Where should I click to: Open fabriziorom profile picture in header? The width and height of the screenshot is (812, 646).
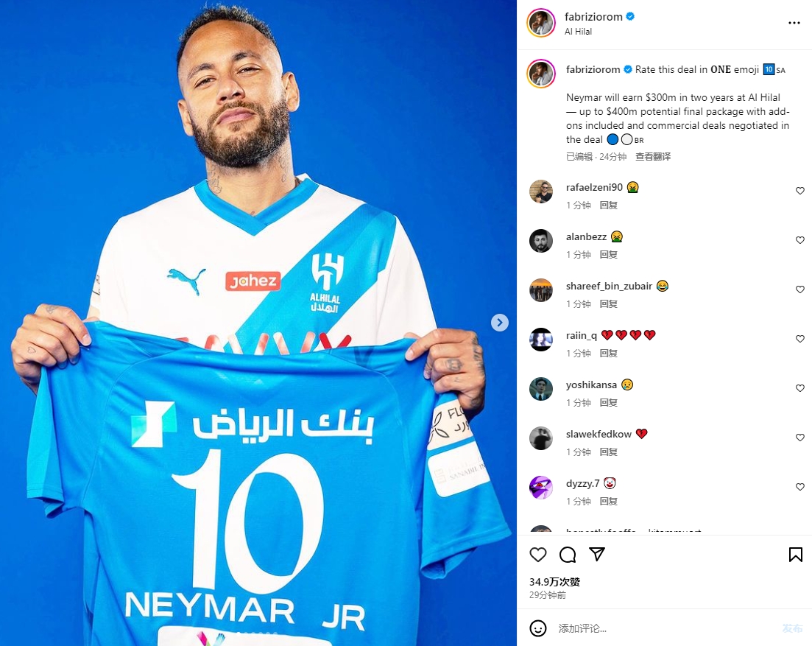541,23
